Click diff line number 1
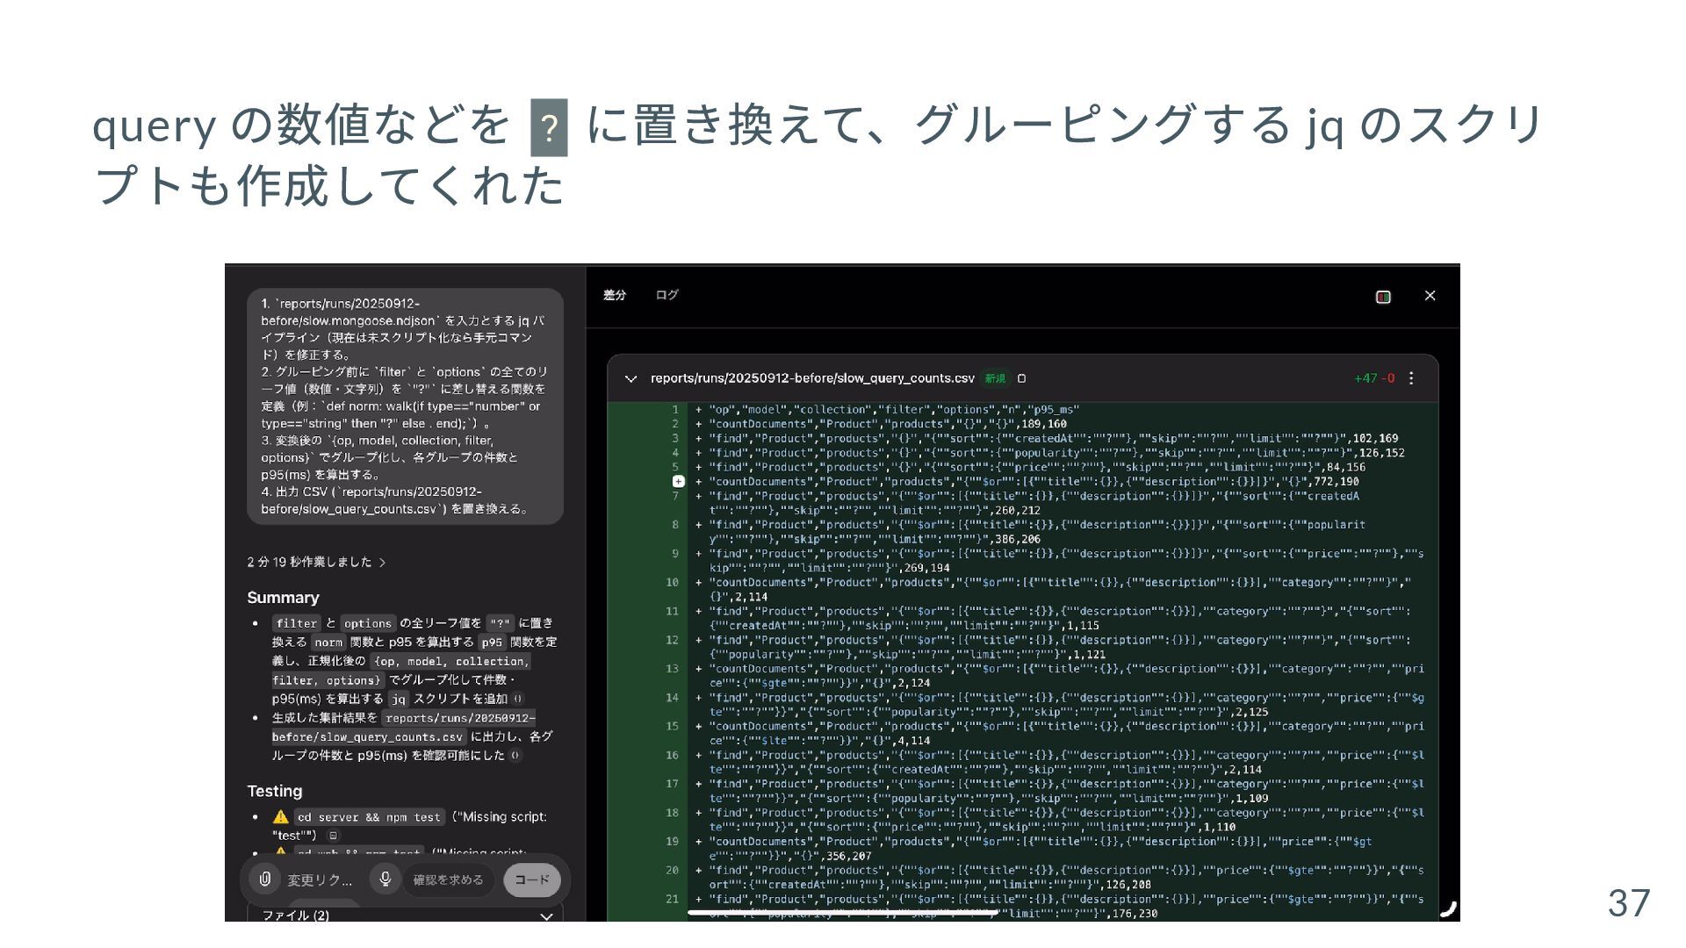1686x948 pixels. pos(675,410)
